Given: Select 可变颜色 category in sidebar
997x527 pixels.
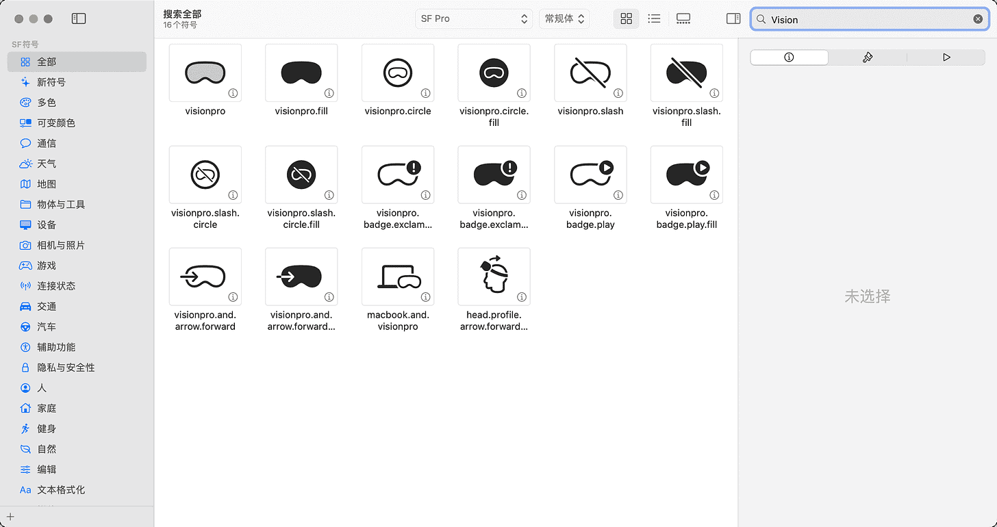Looking at the screenshot, I should (77, 123).
